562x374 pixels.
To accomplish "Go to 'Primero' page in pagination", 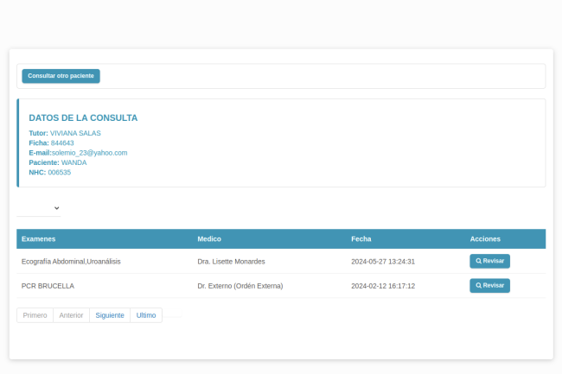I will [35, 315].
